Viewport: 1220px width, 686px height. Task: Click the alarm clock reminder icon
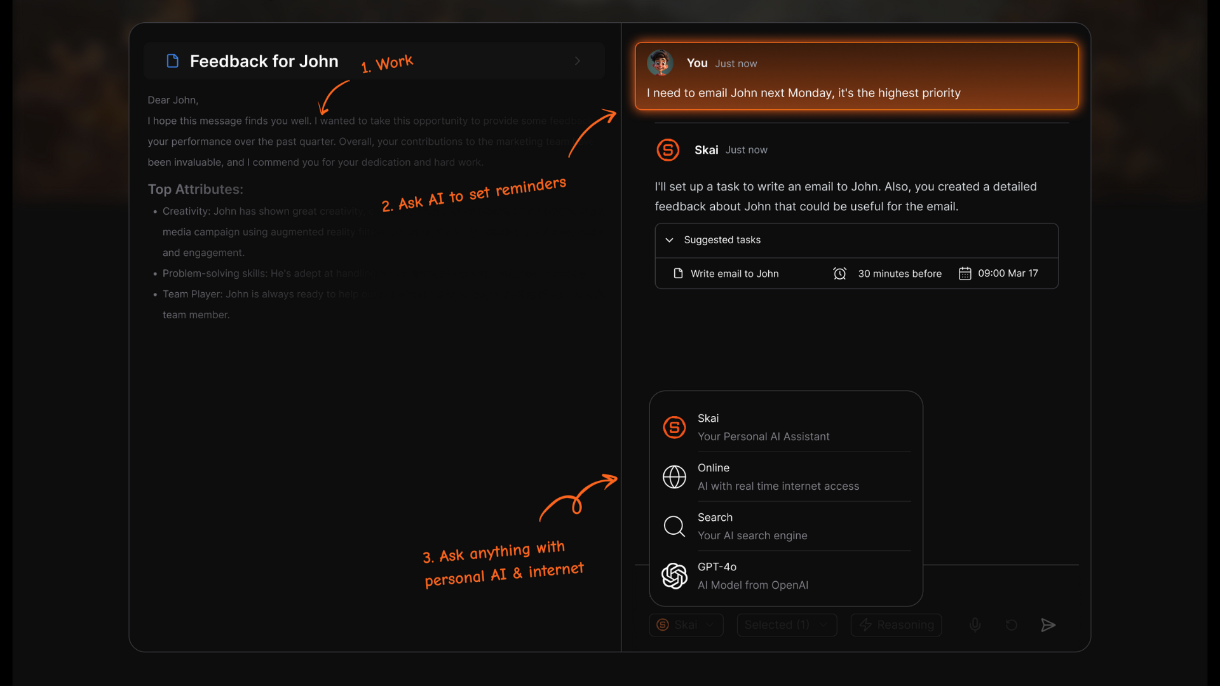[x=839, y=274]
